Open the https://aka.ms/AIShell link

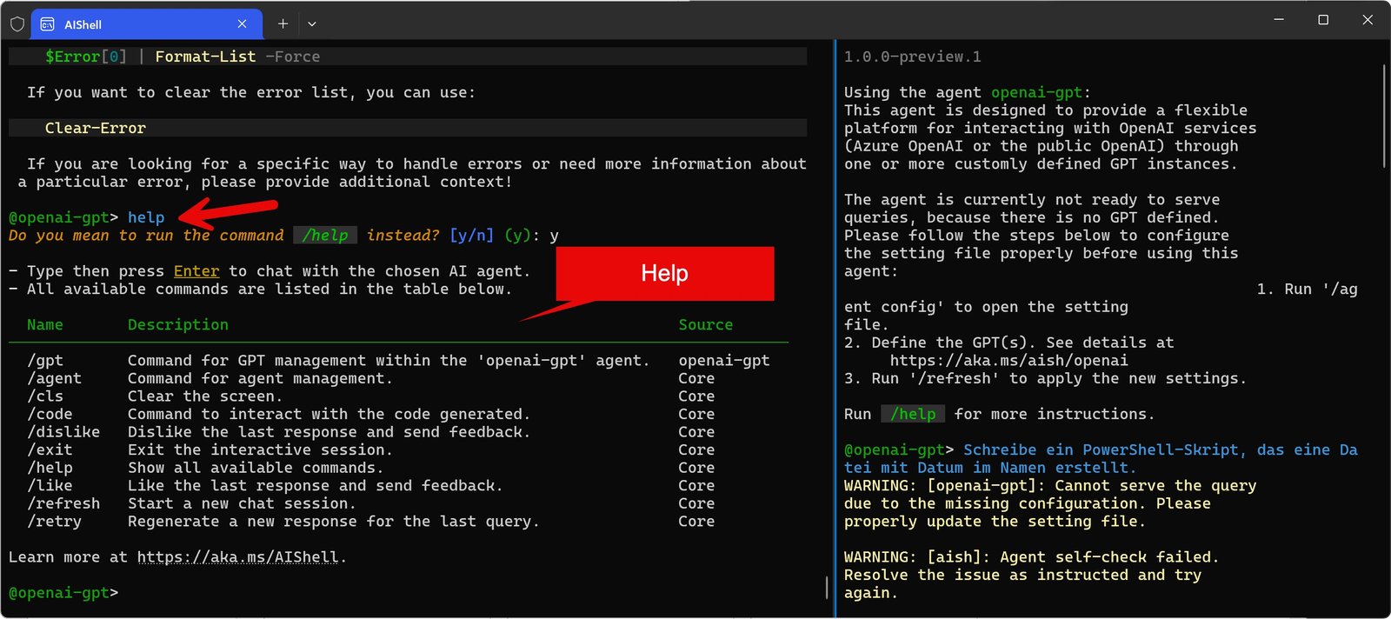(x=237, y=557)
